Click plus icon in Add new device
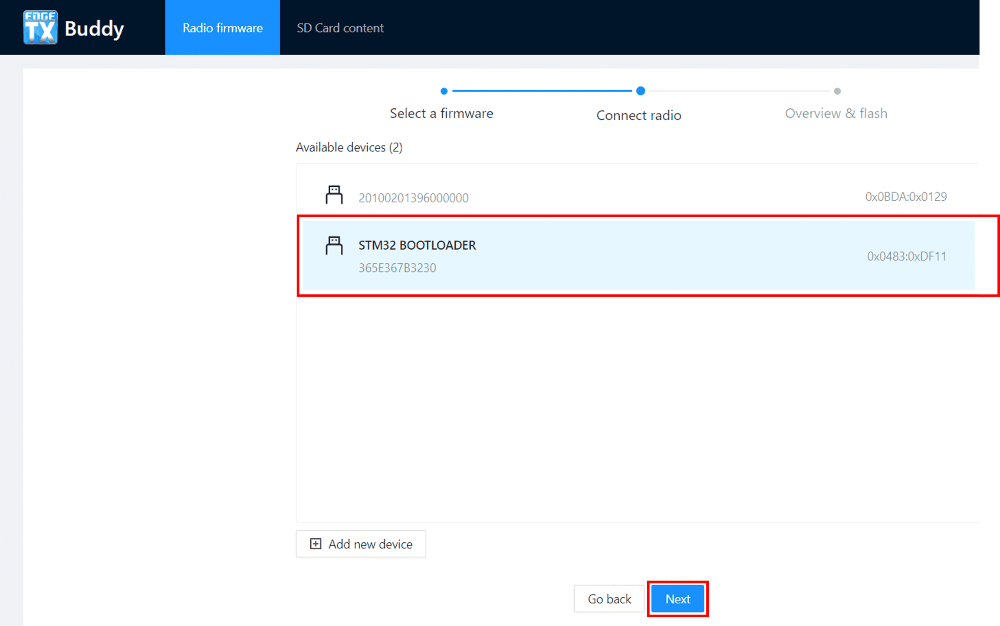The height and width of the screenshot is (626, 1000). pos(316,544)
